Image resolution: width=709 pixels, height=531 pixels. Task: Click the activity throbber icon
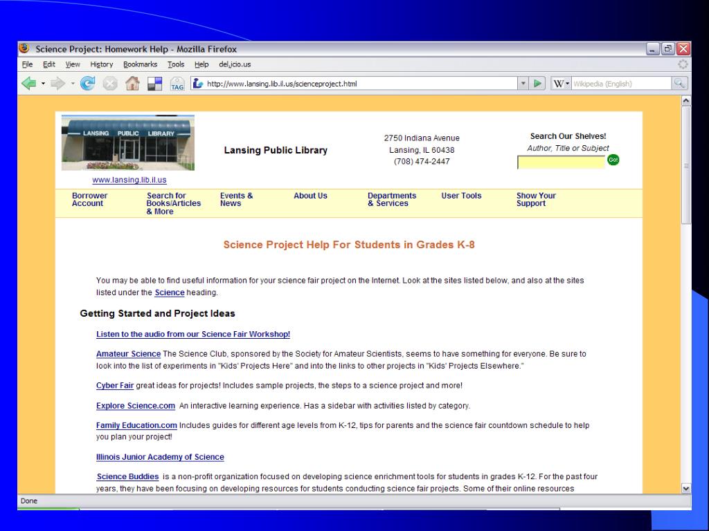683,64
